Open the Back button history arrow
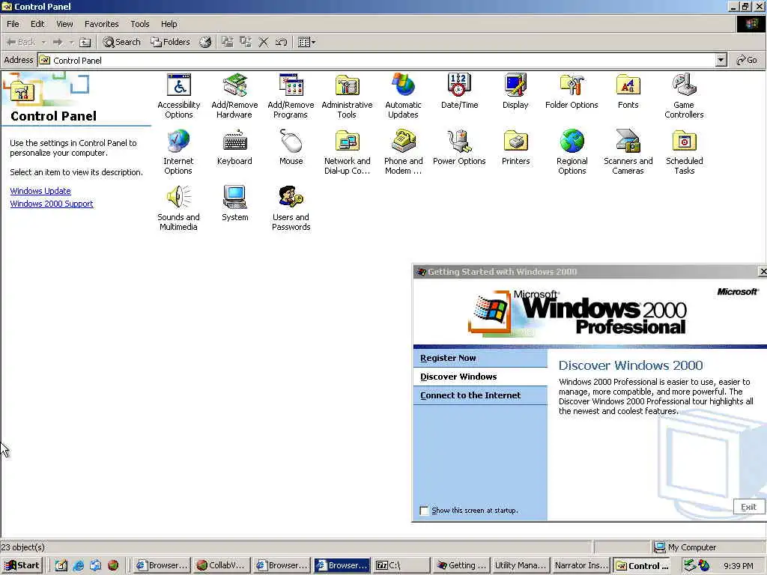This screenshot has height=575, width=767. coord(43,42)
